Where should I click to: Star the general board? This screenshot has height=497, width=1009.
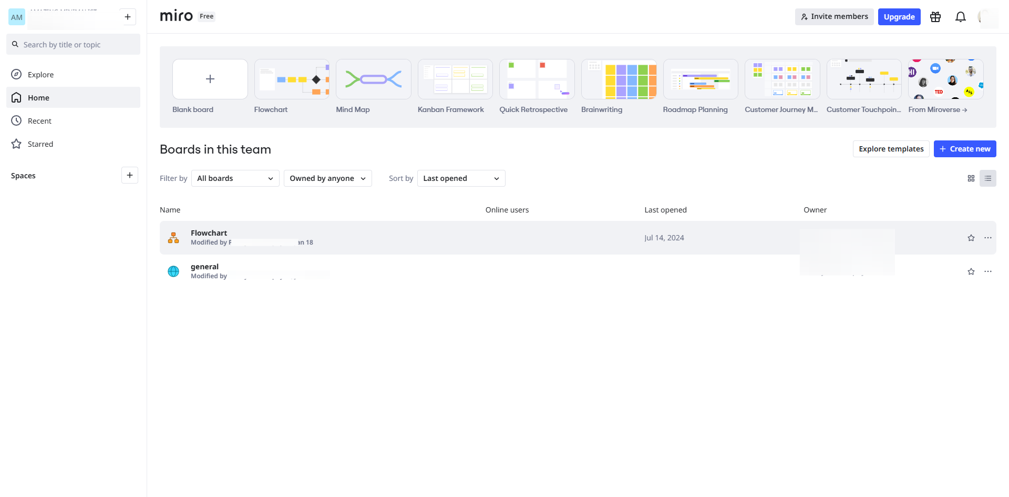pyautogui.click(x=971, y=271)
